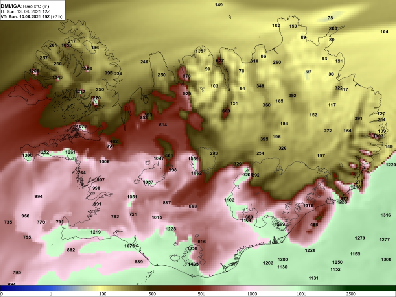
Task: Click the map value '1047'
Action: pyautogui.click(x=159, y=159)
